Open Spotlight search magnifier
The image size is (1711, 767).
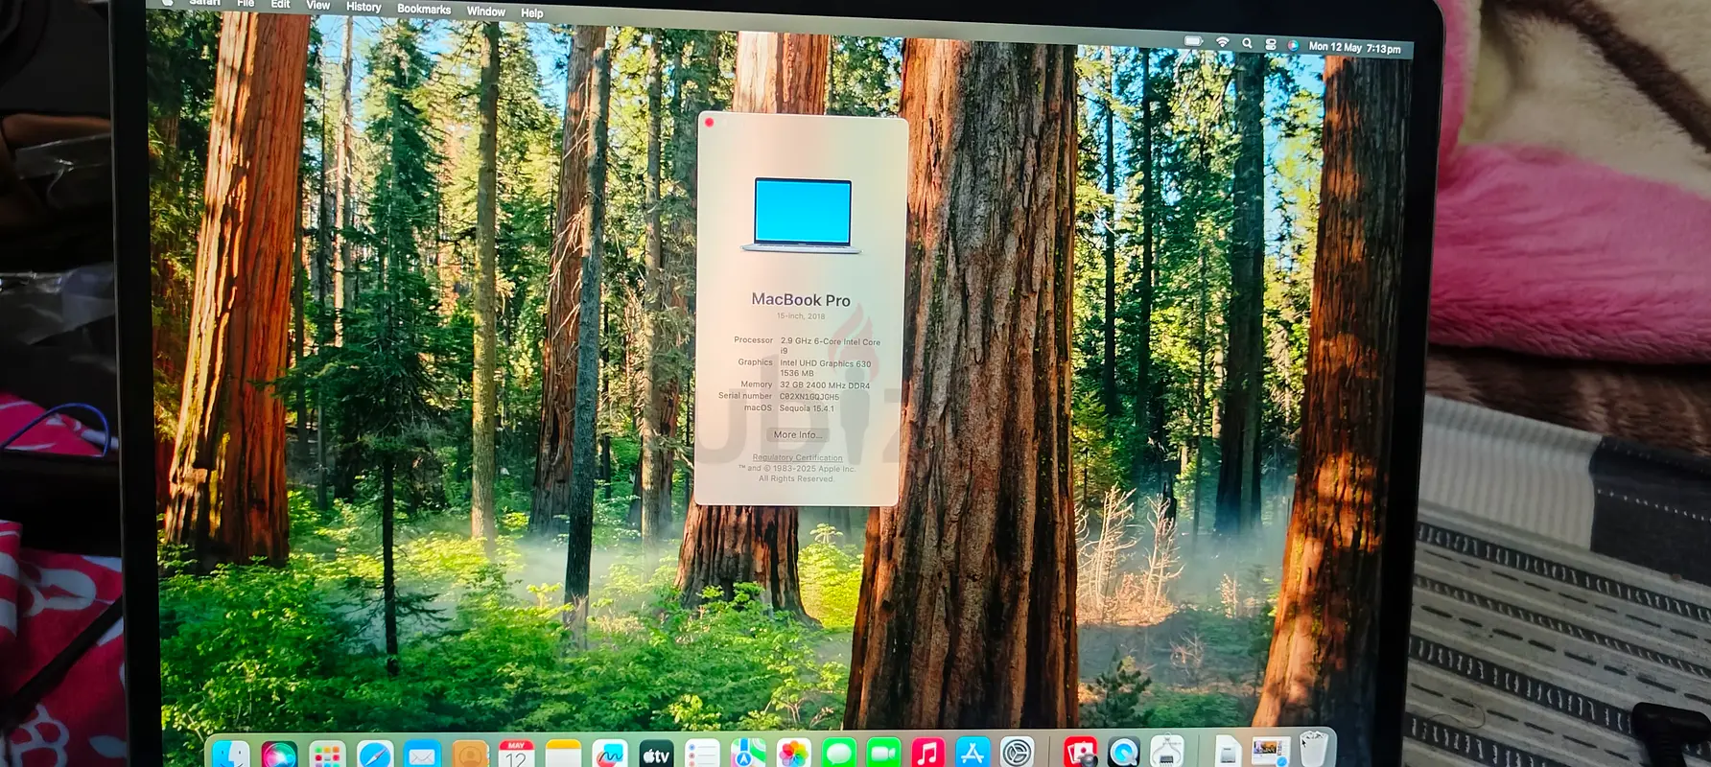coord(1247,43)
